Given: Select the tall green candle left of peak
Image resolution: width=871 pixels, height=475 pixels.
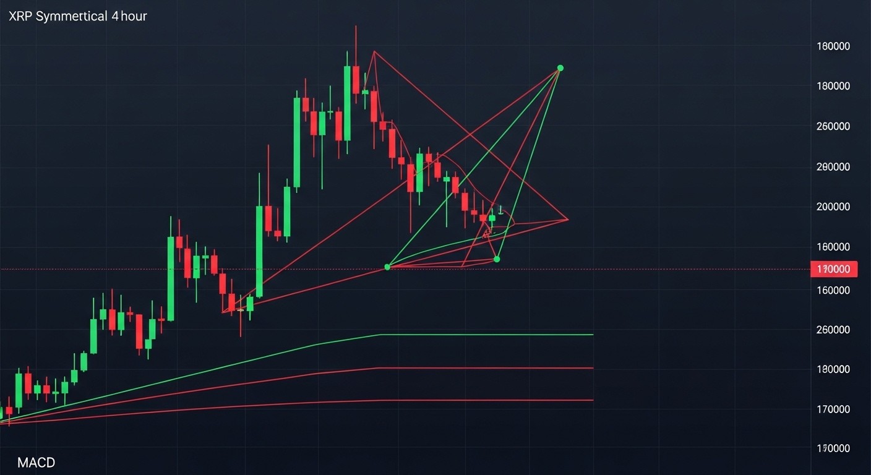Looking at the screenshot, I should [347, 103].
